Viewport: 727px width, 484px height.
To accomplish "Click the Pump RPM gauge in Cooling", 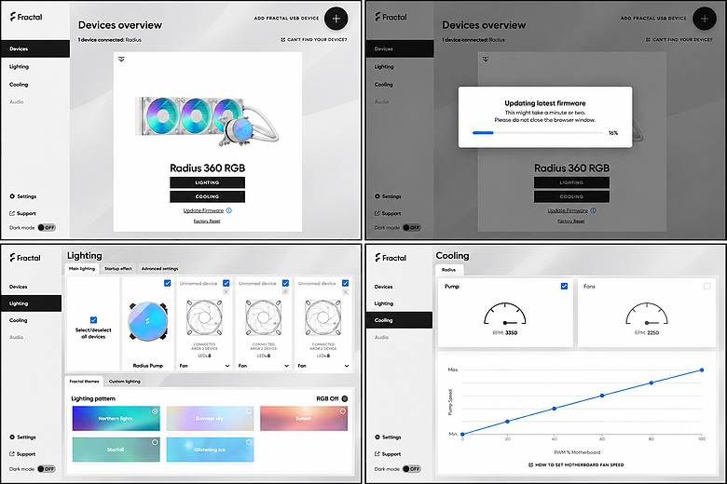I will click(505, 314).
